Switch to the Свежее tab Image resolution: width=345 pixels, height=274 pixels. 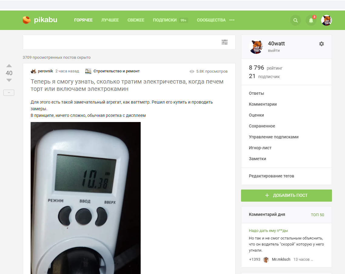pos(136,20)
